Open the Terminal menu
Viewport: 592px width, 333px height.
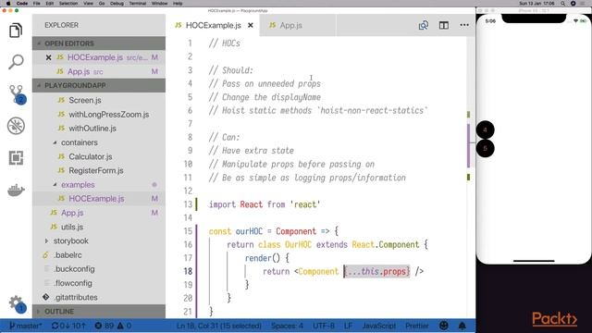tap(138, 4)
